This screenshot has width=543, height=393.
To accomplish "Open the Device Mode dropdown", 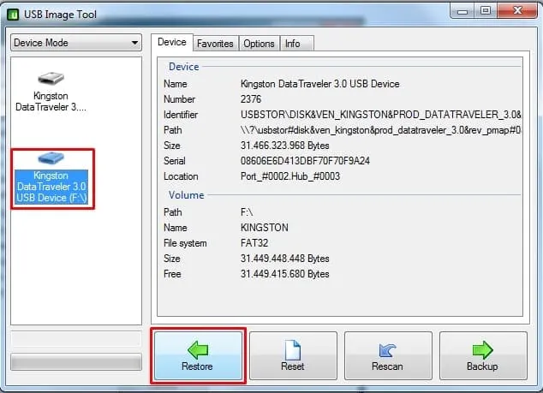I will pyautogui.click(x=76, y=43).
